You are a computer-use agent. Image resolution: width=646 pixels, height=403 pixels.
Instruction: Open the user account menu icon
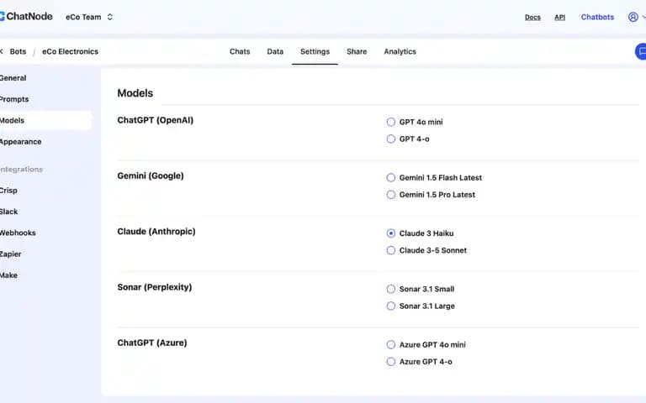pos(633,17)
